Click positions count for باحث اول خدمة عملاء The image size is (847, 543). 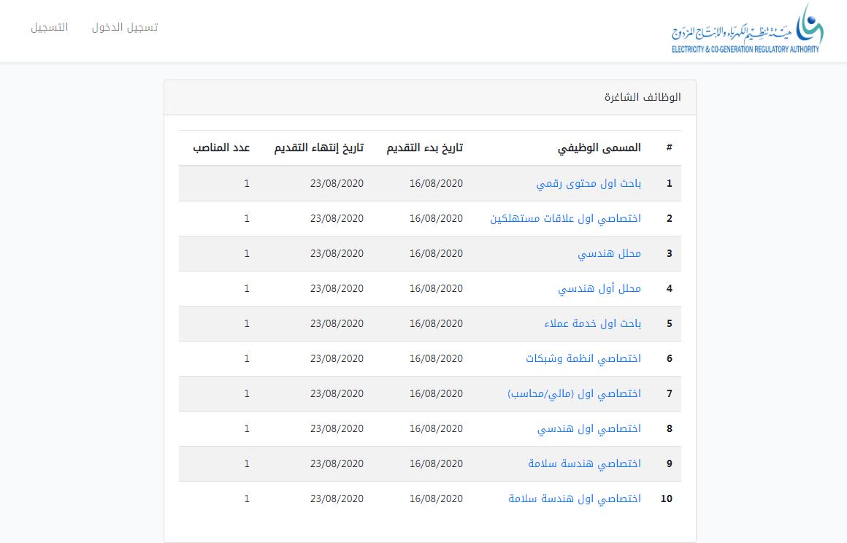pos(247,323)
